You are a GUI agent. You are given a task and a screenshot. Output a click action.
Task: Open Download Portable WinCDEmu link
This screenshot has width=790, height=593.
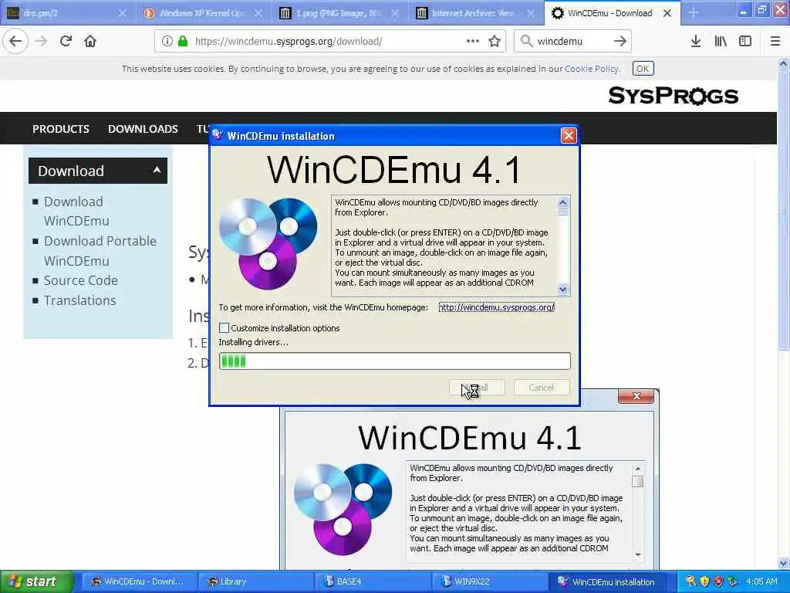pos(100,251)
